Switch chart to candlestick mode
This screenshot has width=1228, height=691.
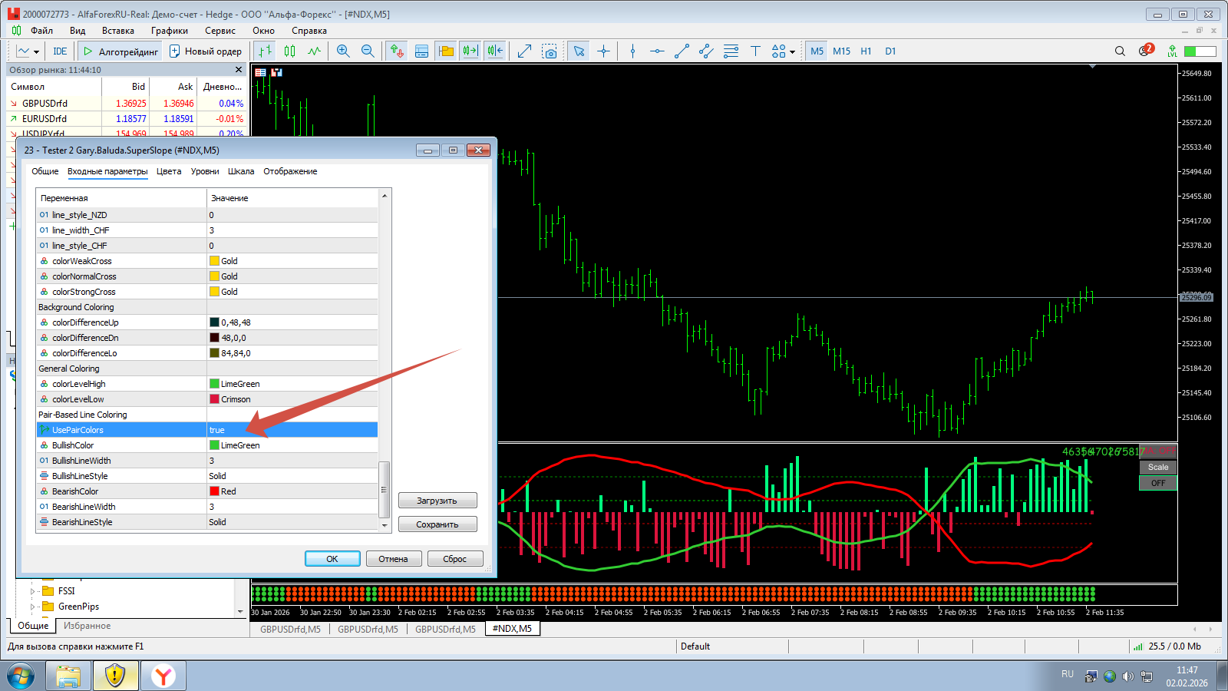(x=289, y=51)
